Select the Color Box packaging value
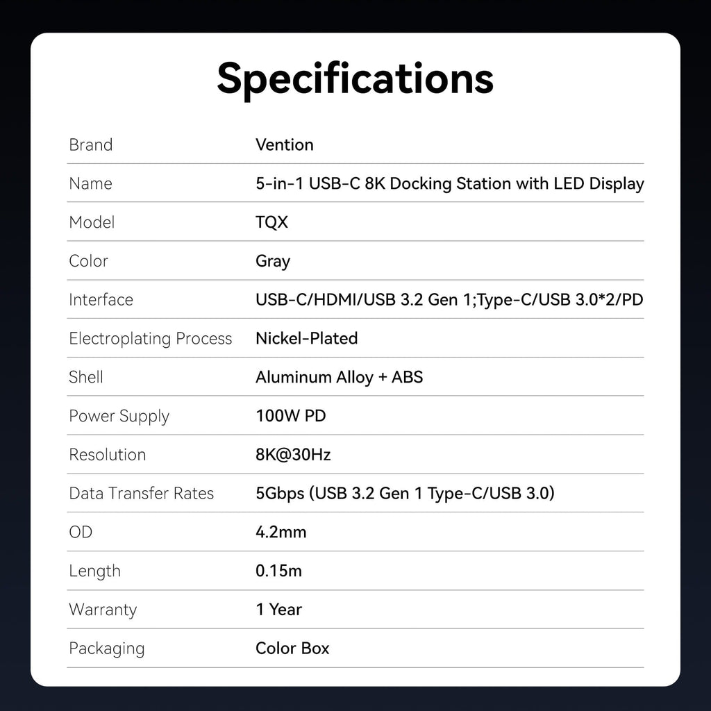The width and height of the screenshot is (711, 711). pyautogui.click(x=292, y=649)
